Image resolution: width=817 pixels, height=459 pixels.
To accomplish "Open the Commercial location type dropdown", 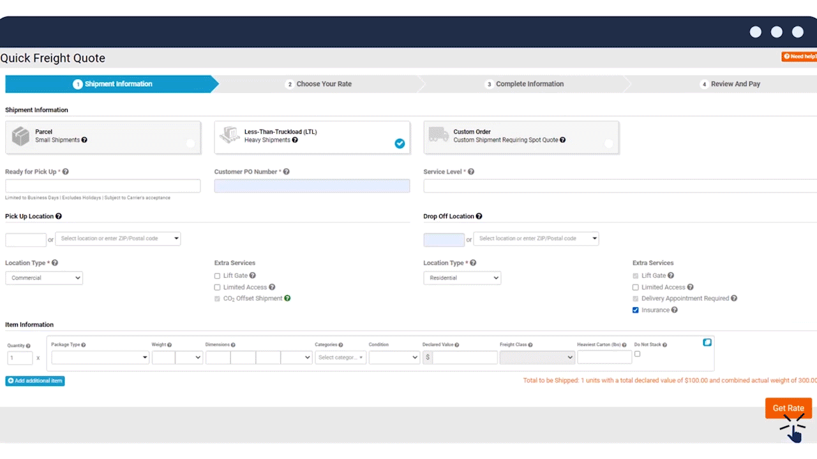I will (x=44, y=278).
